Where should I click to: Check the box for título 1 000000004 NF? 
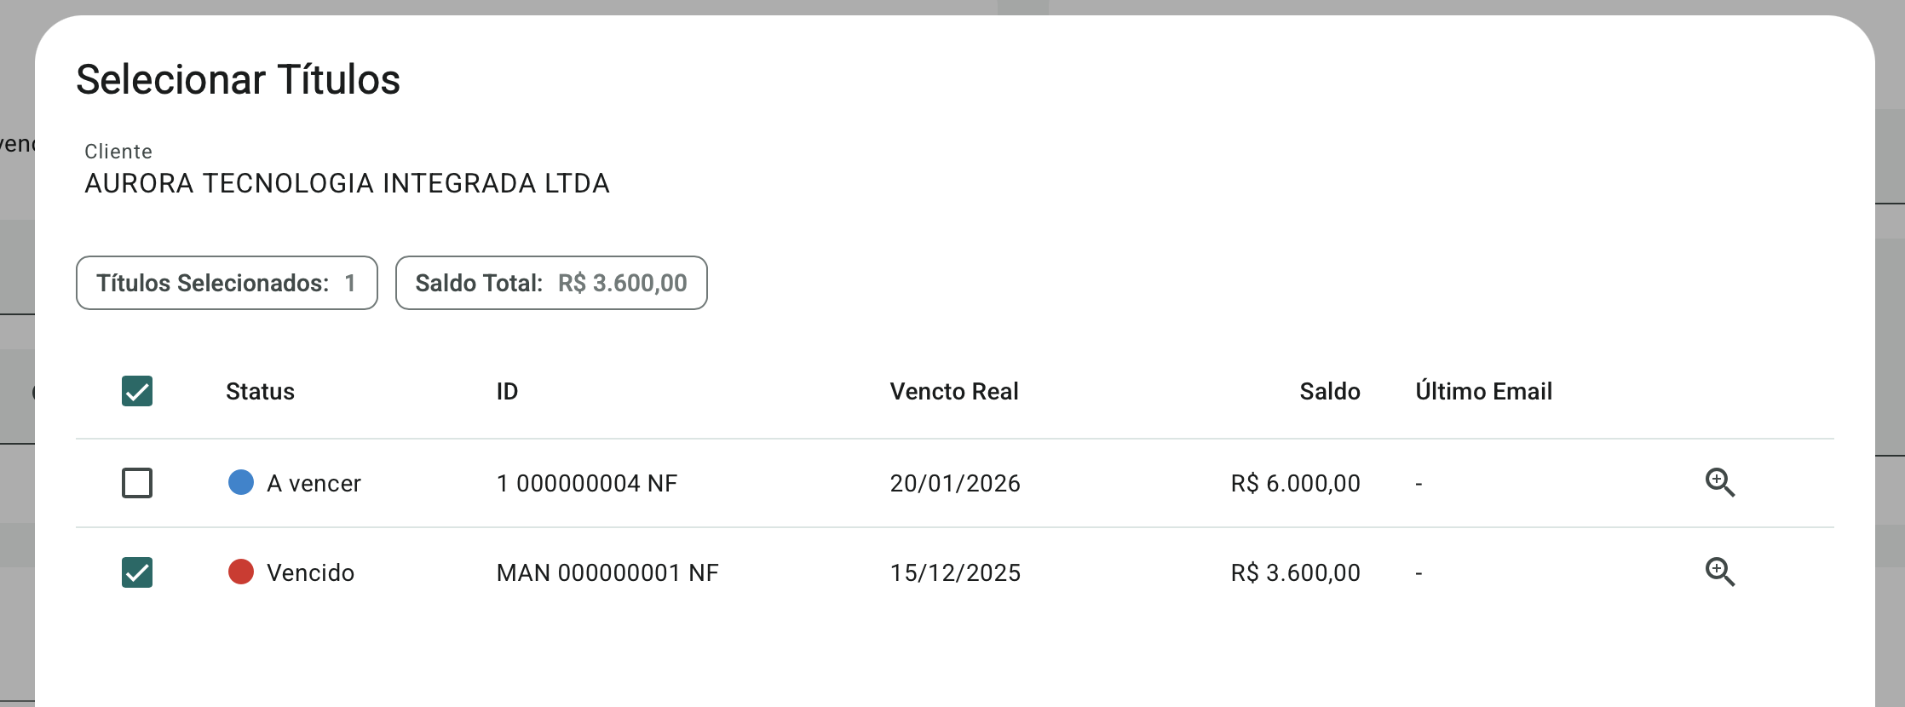click(137, 483)
